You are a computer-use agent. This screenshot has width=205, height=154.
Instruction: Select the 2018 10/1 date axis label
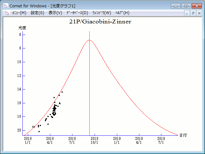tap(94, 140)
